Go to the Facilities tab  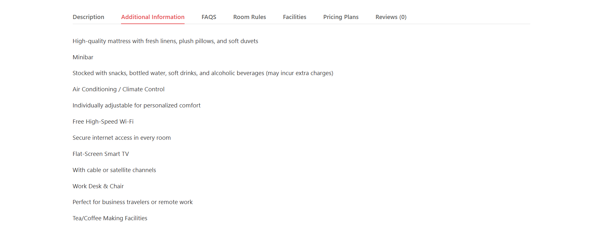[x=295, y=17]
